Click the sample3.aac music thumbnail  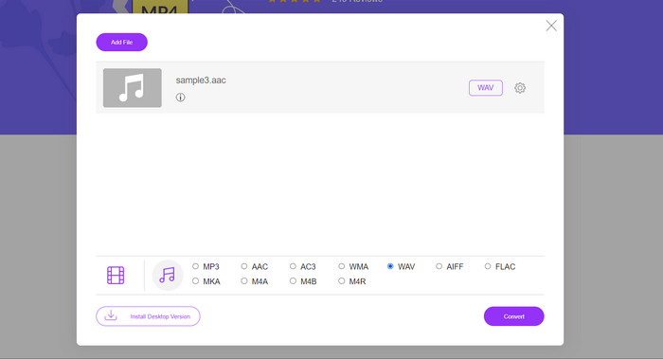tap(133, 88)
